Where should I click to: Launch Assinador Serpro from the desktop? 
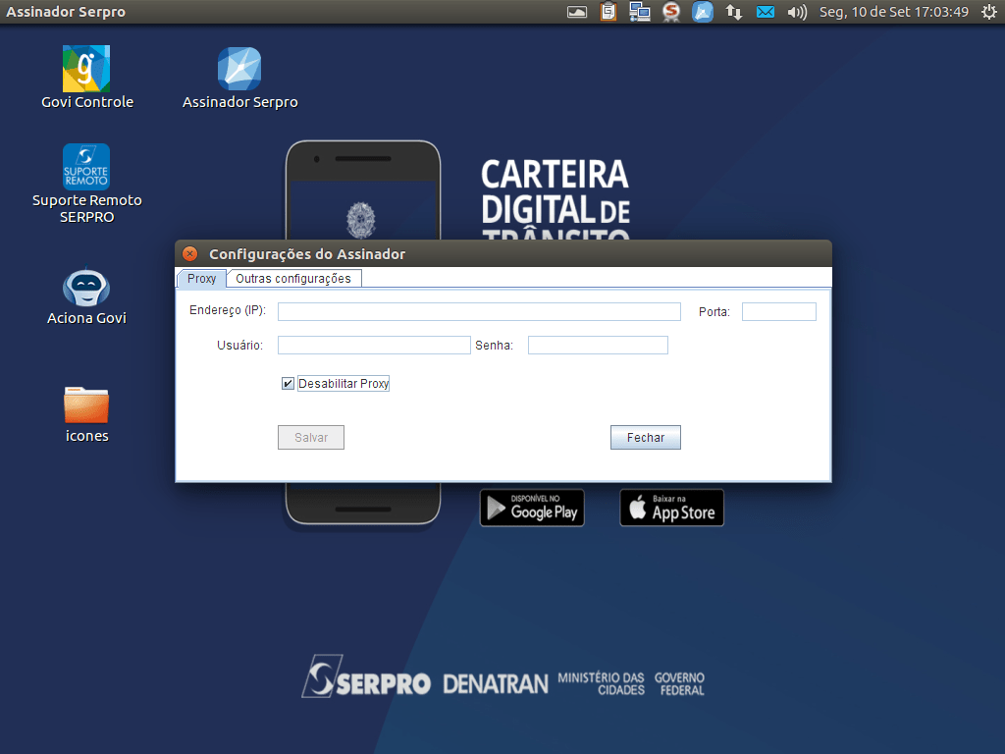coord(239,70)
